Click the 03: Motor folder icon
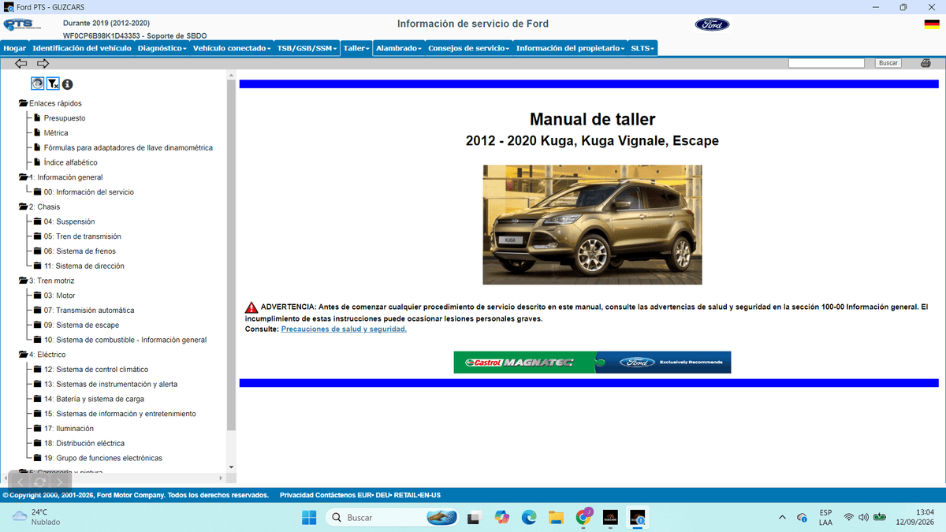Viewport: 946px width, 532px height. coord(37,296)
